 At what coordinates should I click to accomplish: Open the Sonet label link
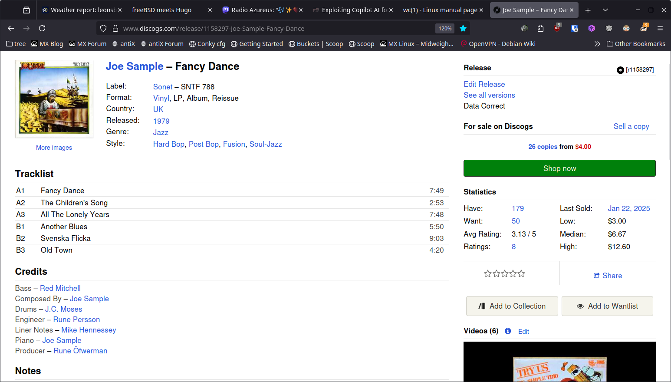(x=163, y=87)
